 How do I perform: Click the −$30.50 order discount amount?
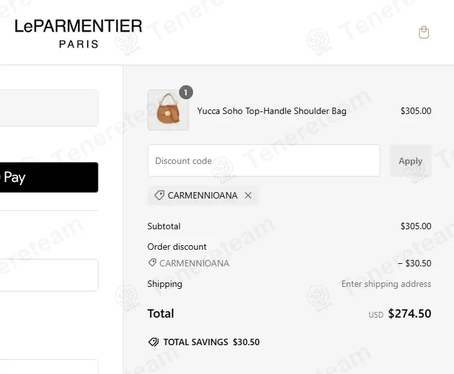point(414,263)
